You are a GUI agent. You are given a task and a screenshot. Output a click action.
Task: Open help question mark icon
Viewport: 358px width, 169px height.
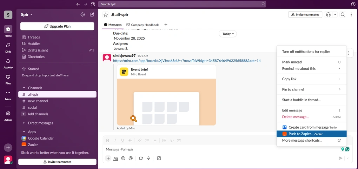[353, 4]
